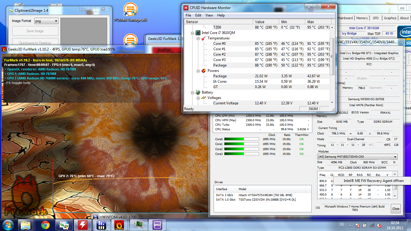Select the IA Cores power row
Screen dimensions: 411x231
click(x=257, y=82)
